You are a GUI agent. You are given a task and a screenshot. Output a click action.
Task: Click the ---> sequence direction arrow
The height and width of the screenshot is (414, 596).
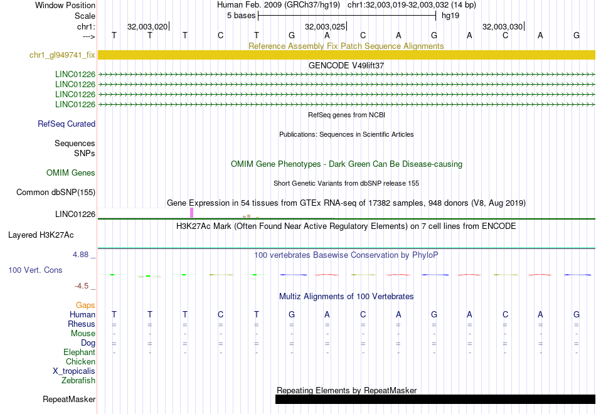(x=88, y=36)
